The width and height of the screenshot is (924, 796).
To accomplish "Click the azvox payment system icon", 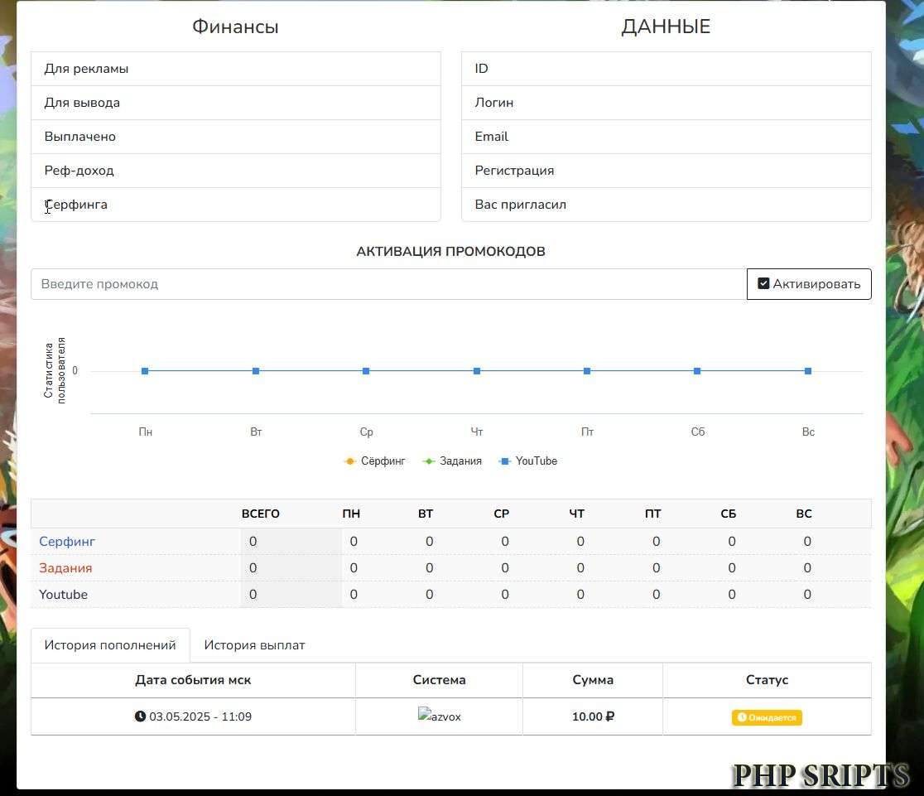I will tap(439, 716).
